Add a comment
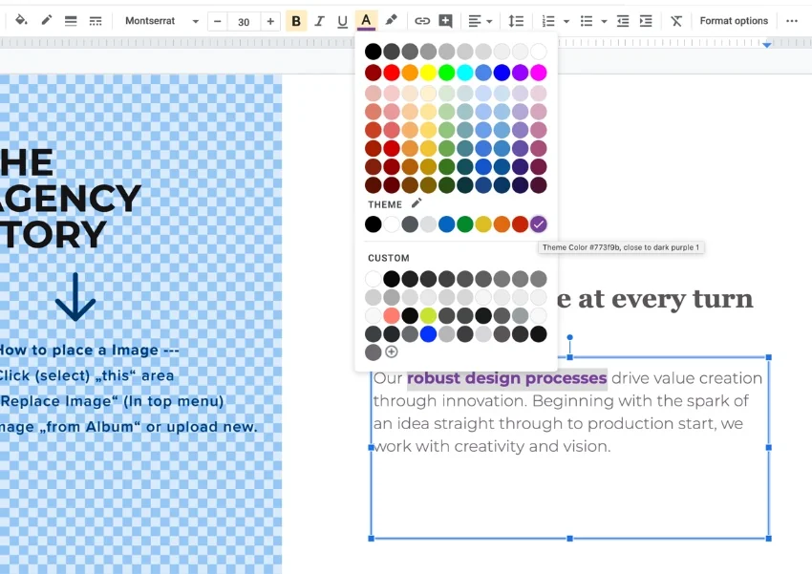 (x=445, y=20)
